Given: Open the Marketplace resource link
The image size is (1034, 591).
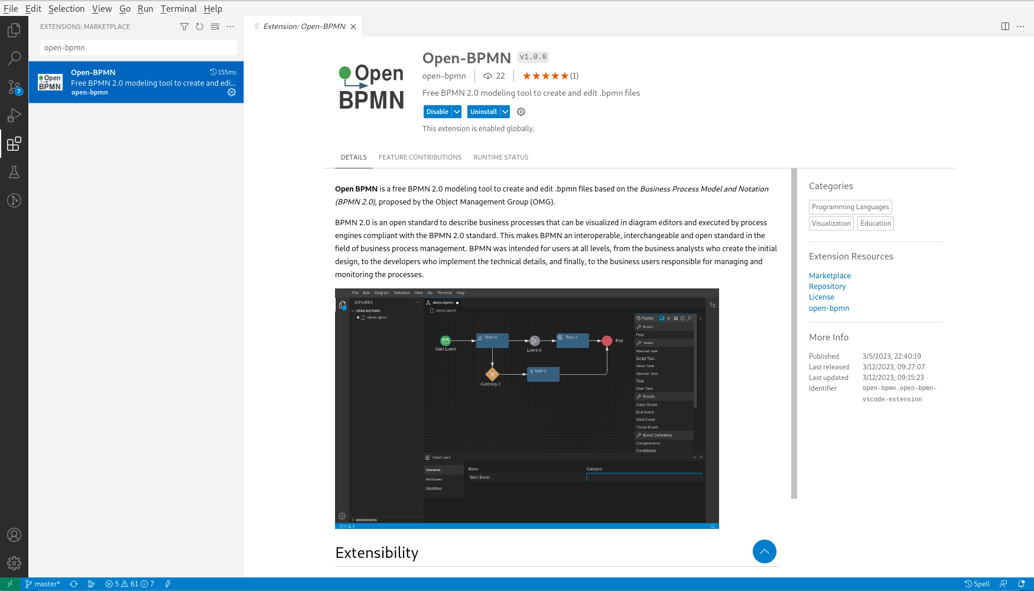Looking at the screenshot, I should (830, 276).
